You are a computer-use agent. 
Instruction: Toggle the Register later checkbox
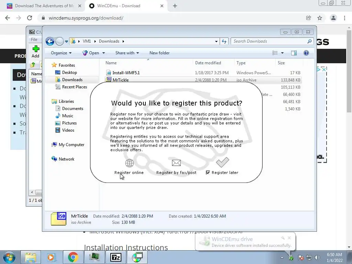point(208,173)
